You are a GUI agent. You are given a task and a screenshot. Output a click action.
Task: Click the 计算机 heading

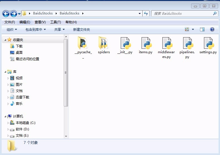pyautogui.click(x=18, y=116)
